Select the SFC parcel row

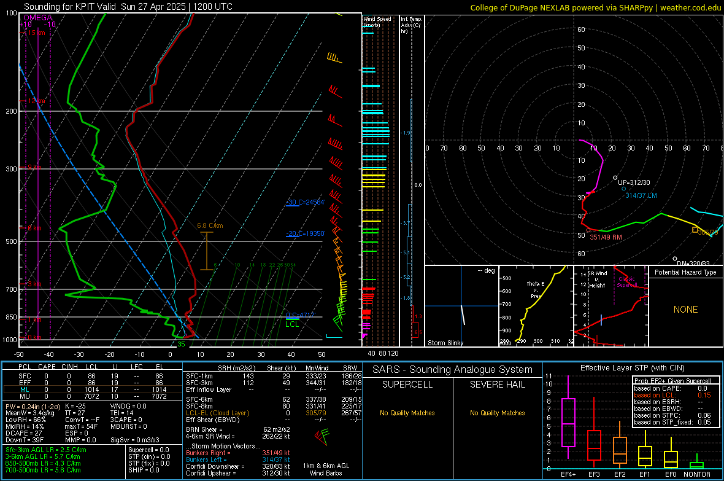(x=91, y=376)
